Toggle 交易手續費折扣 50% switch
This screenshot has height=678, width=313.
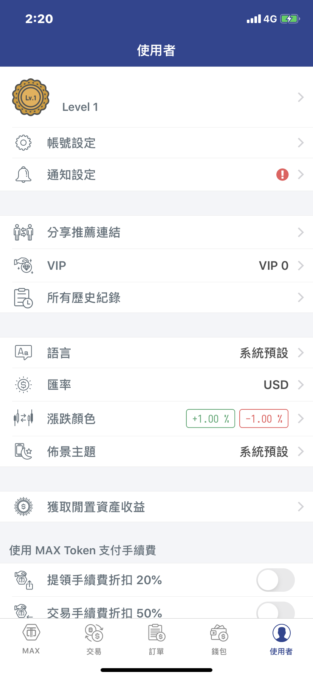[275, 611]
